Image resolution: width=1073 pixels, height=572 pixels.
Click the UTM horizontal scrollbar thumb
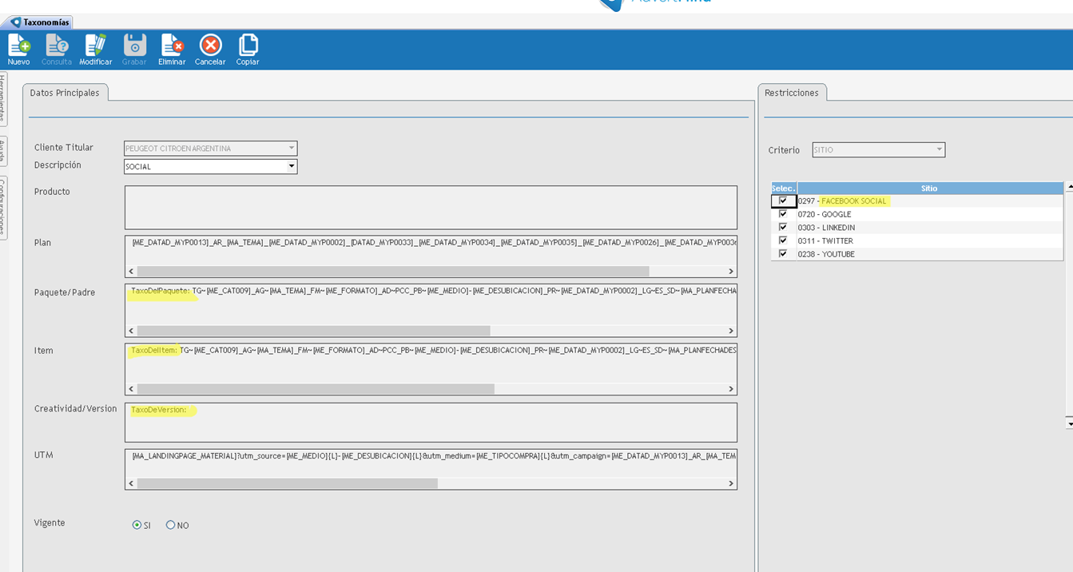288,483
